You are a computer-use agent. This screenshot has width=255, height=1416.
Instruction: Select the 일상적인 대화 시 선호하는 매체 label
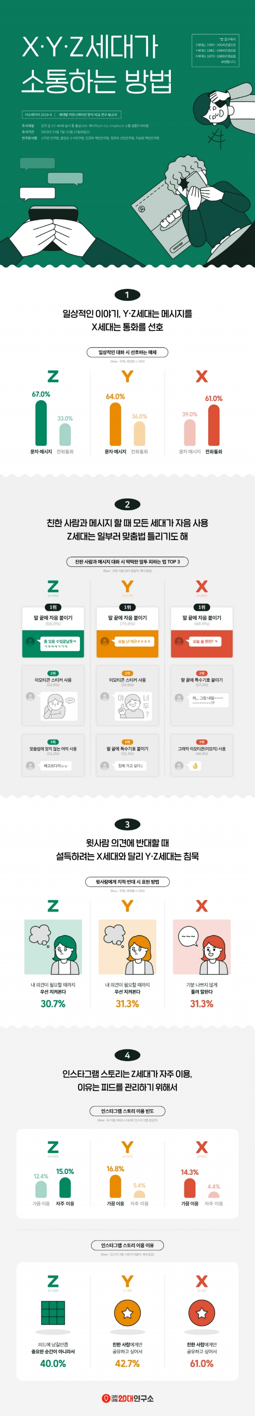pos(127,352)
